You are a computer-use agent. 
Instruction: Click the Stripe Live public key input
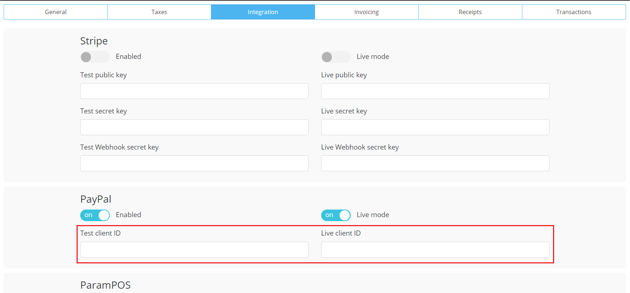pyautogui.click(x=435, y=91)
